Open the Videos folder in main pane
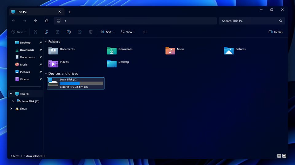Screen dimensions: 295x165 53,63
